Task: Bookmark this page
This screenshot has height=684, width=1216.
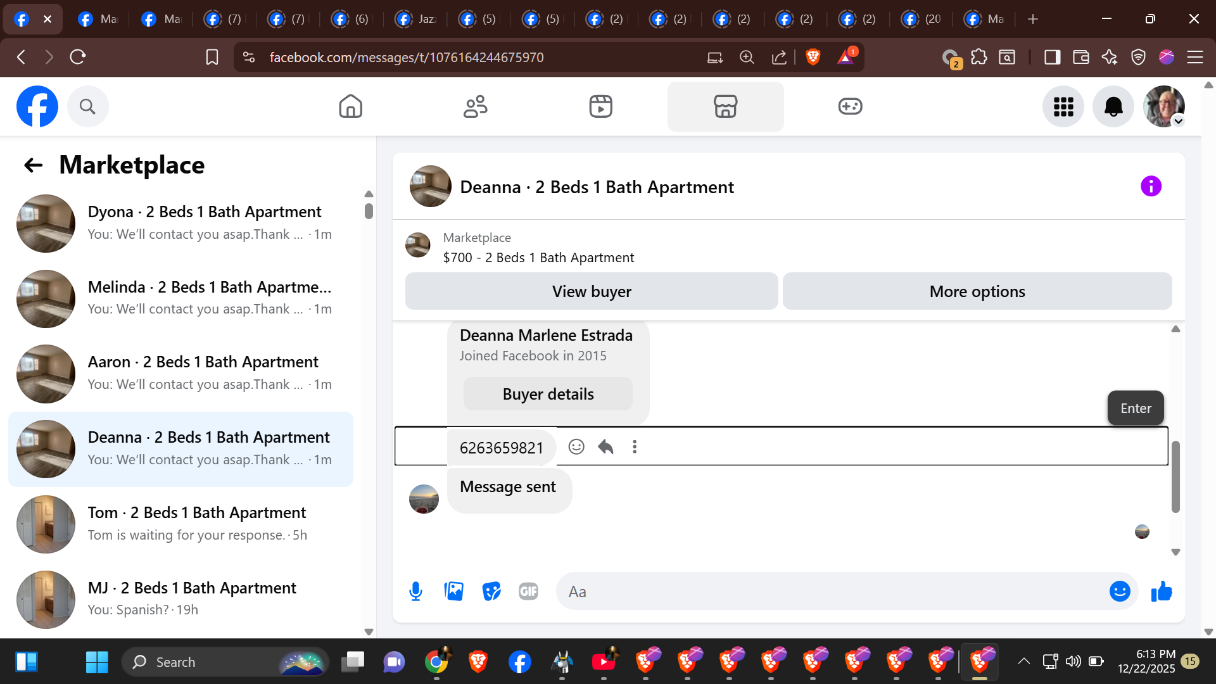Action: click(x=212, y=57)
